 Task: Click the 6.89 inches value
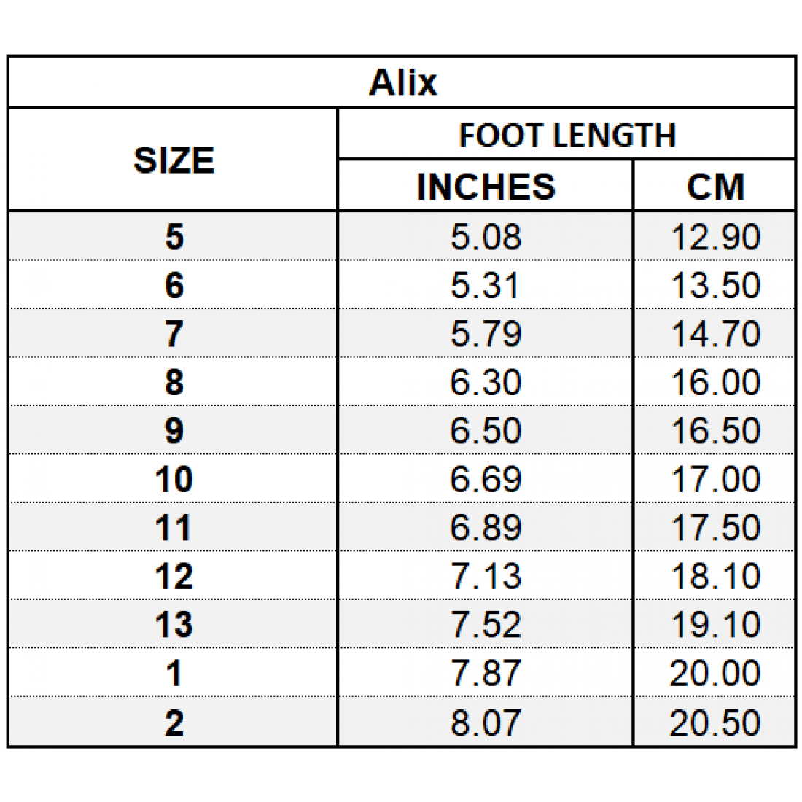[486, 528]
